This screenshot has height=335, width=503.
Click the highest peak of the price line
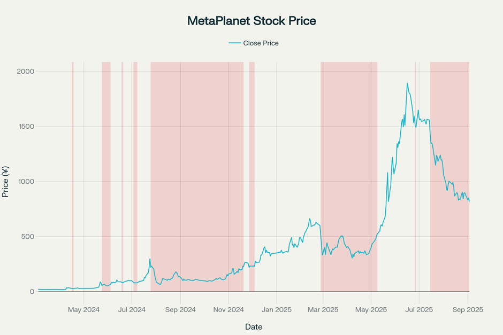pos(407,83)
